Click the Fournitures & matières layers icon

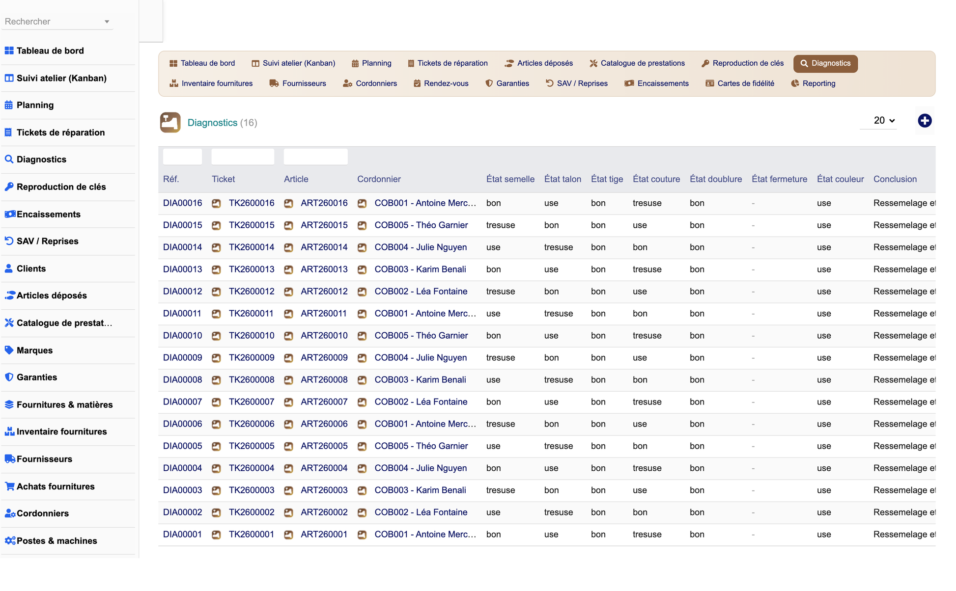(9, 405)
